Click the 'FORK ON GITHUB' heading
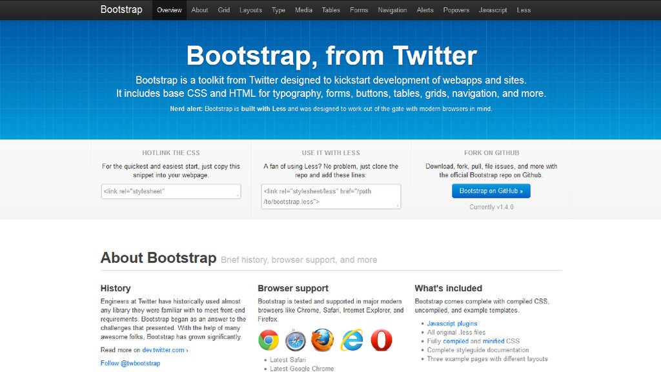This screenshot has width=661, height=372. coord(491,153)
